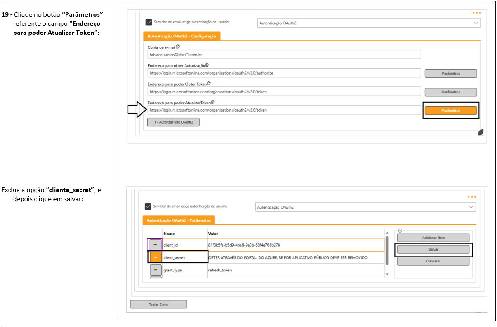Remove the client_secret row with its orange minus icon
The image size is (497, 327).
click(156, 257)
